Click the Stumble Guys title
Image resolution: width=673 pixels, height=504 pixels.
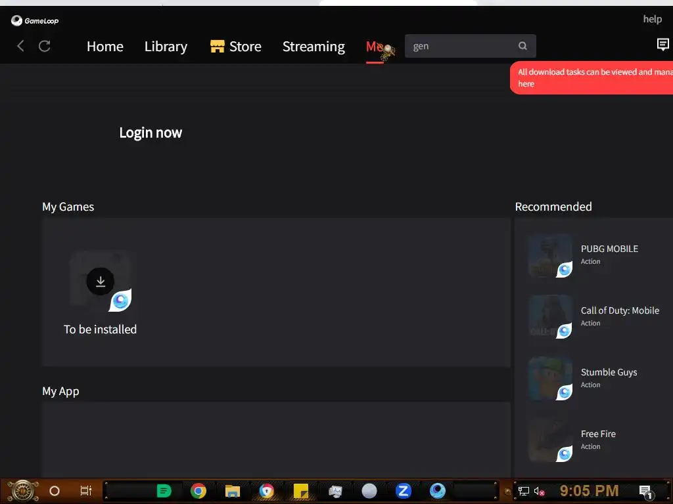609,372
